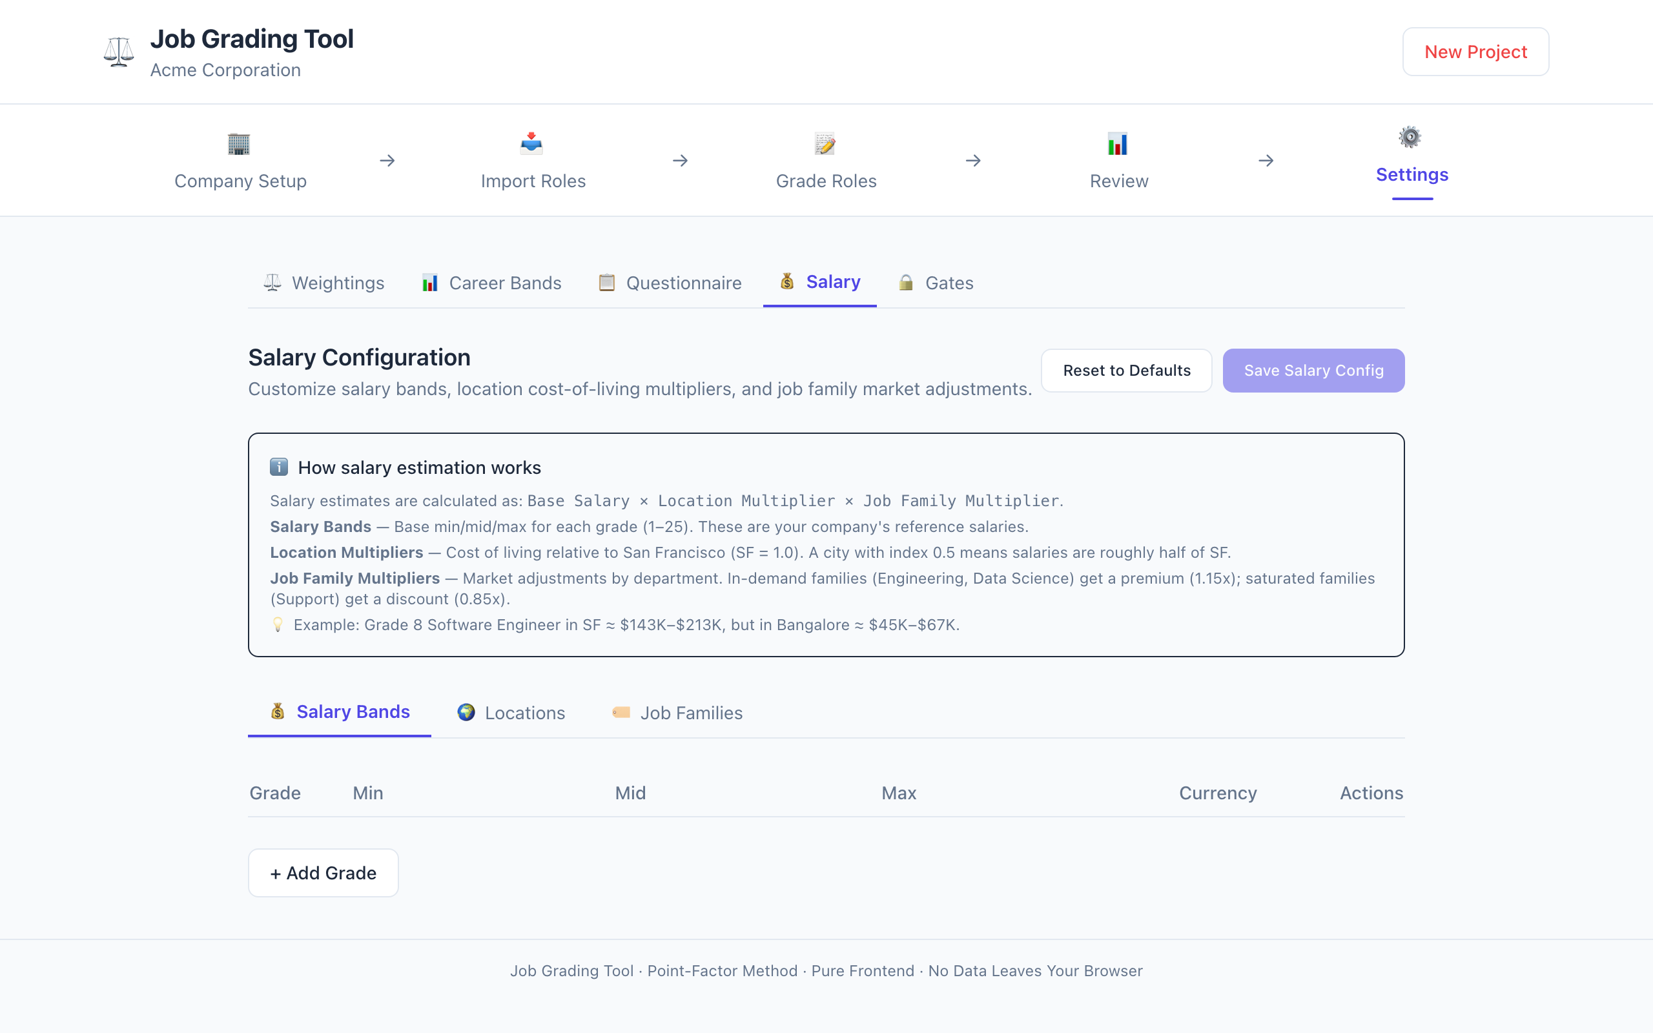Screen dimensions: 1653x1033
Task: Click the Salary Configuration heading
Action: [x=359, y=357]
